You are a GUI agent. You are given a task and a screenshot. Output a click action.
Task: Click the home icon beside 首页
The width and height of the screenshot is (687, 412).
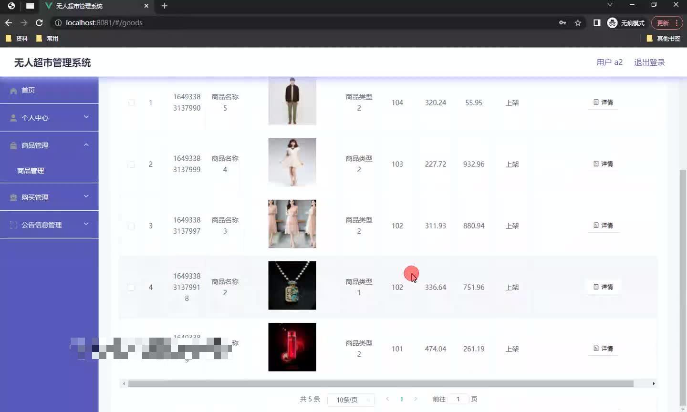click(x=13, y=91)
